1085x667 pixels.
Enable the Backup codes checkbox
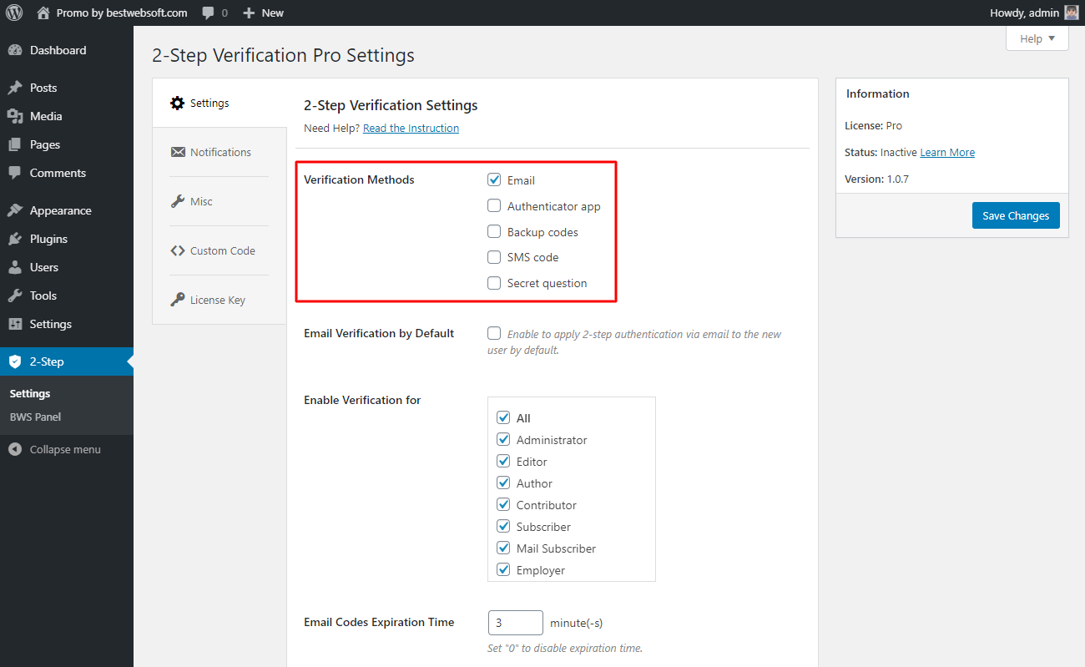pos(494,231)
